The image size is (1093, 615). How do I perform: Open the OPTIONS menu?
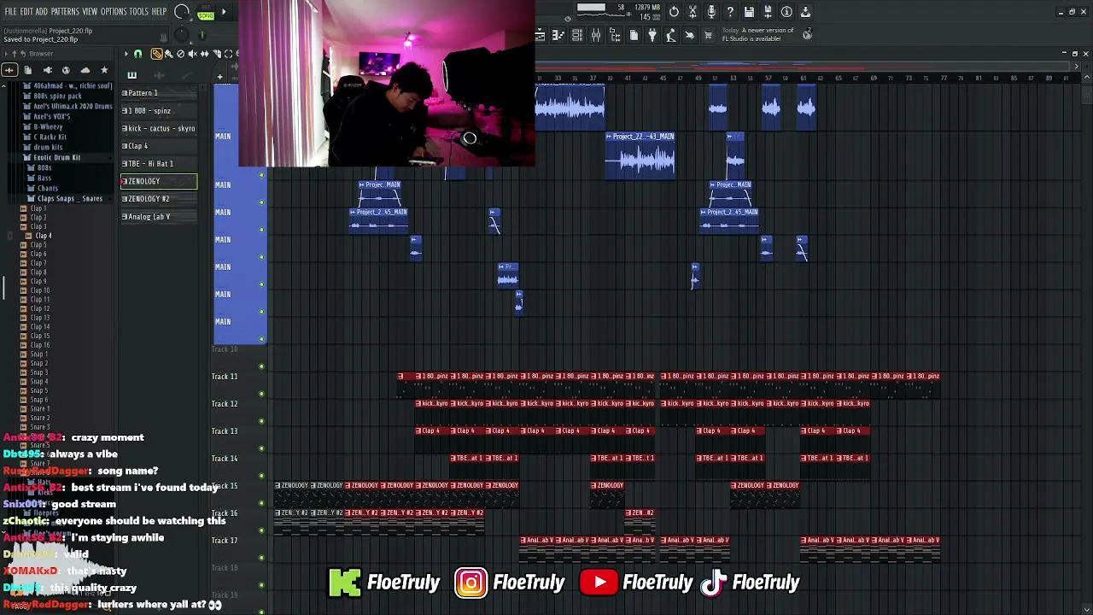114,12
